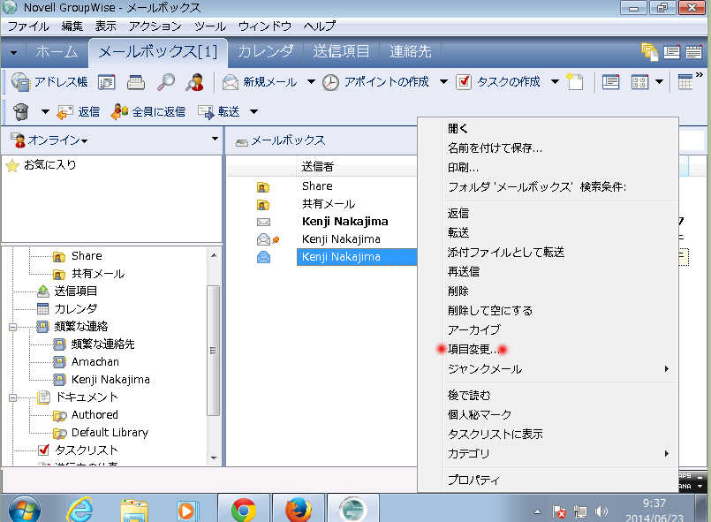Click the Windows Start button
Viewport: 711px width, 522px height.
click(x=24, y=510)
